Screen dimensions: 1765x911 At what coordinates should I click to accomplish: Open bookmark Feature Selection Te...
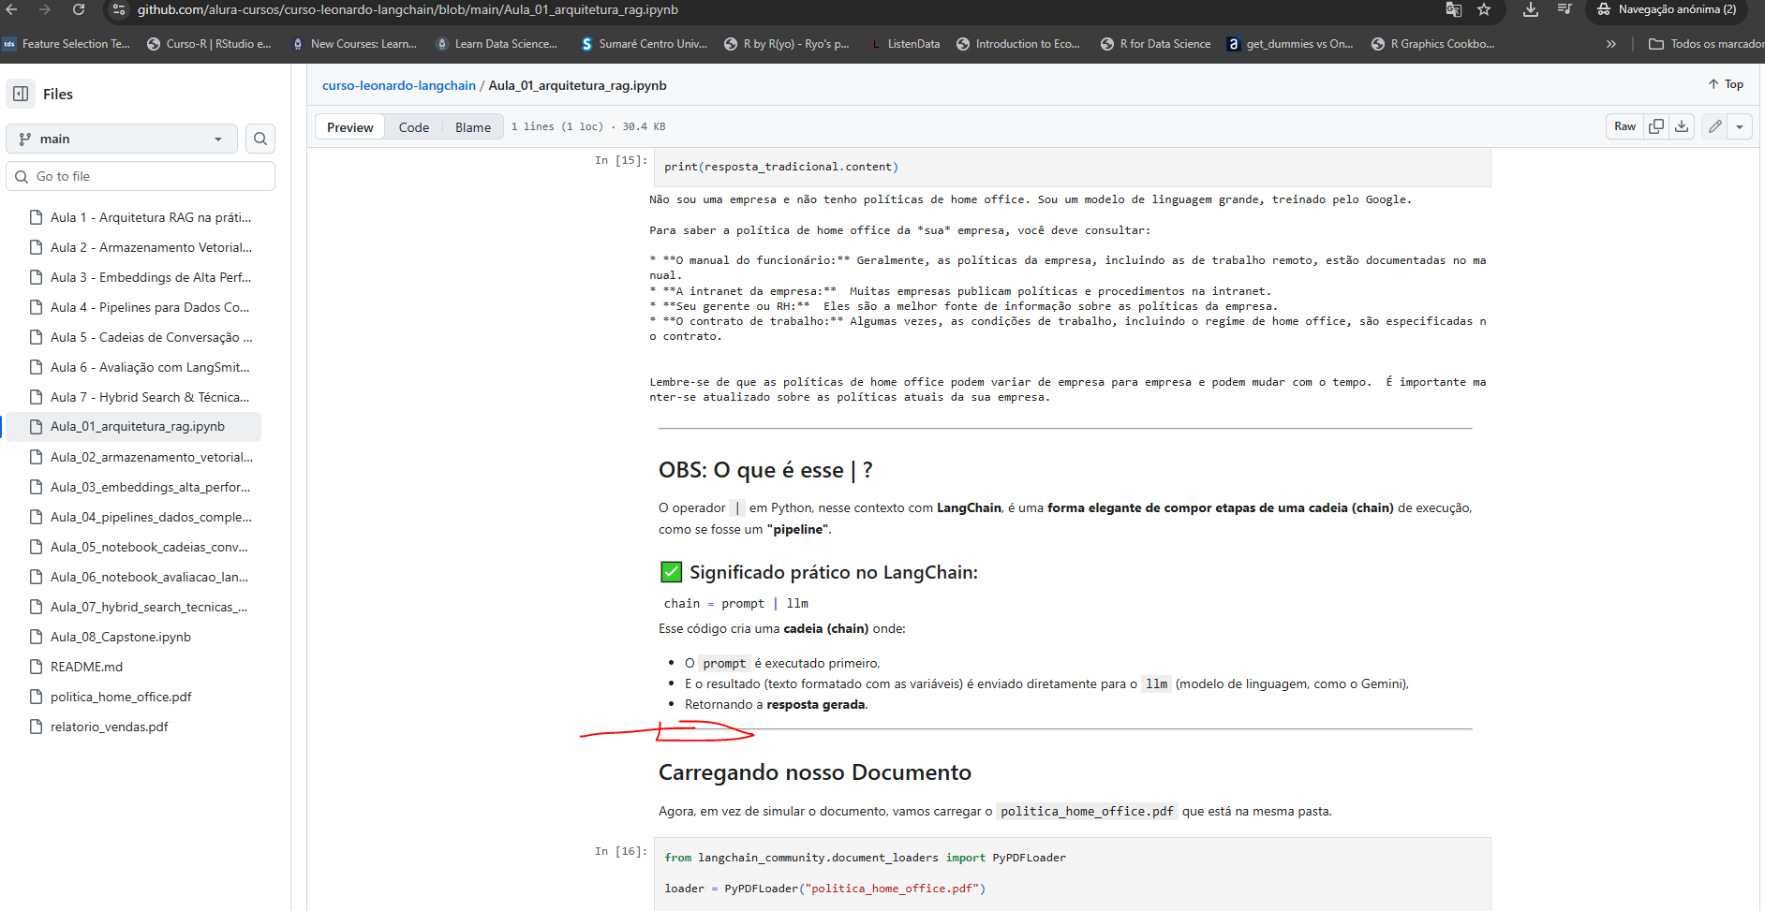67,44
